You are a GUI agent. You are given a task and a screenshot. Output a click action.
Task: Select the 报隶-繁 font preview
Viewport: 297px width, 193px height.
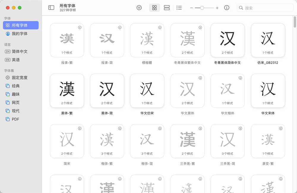67,40
